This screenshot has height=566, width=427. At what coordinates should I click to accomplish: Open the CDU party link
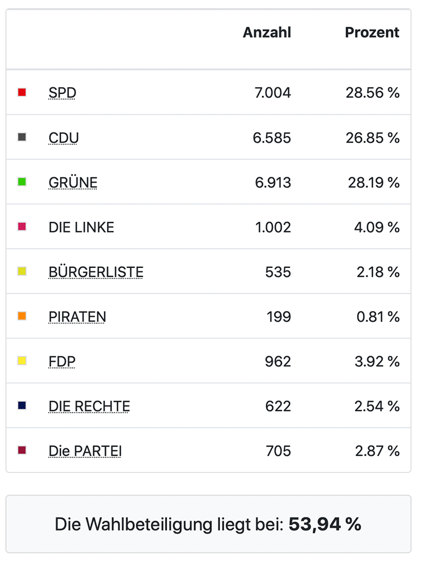coord(63,138)
